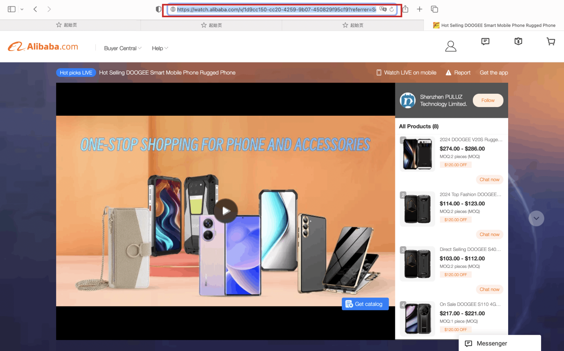Click Get catalog button on video
564x351 pixels.
pos(365,304)
